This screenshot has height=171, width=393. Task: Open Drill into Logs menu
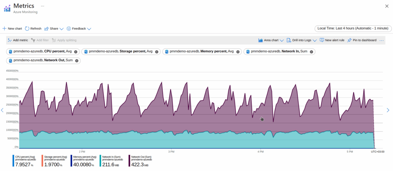coord(301,40)
